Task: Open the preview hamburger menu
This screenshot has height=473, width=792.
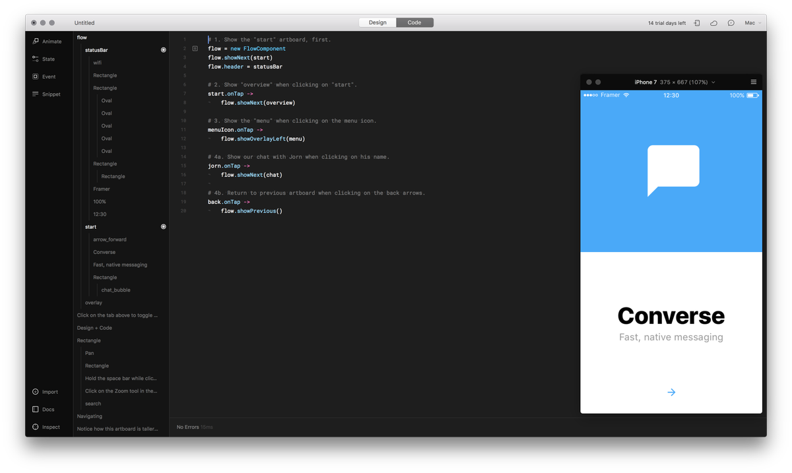Action: (x=753, y=82)
